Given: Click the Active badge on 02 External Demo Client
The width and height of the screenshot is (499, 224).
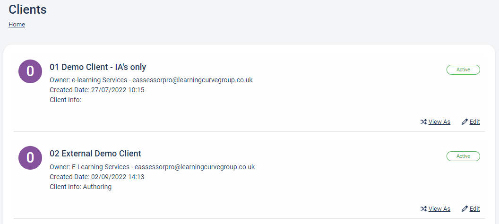Looking at the screenshot, I should (x=463, y=156).
